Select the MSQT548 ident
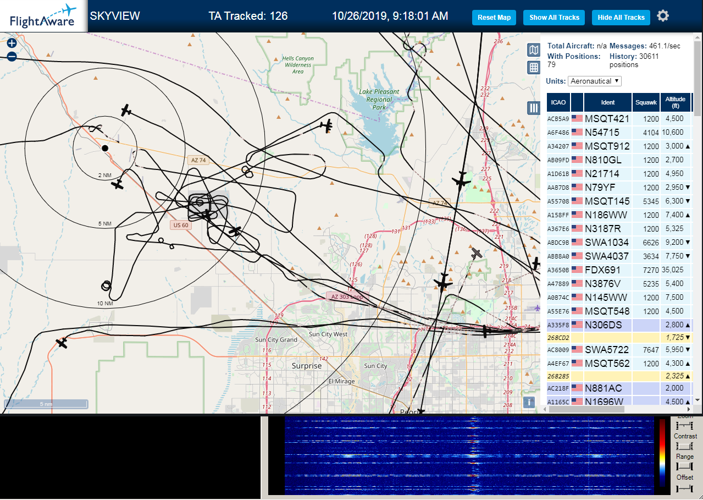Screen dimensions: 703x500 tap(607, 311)
